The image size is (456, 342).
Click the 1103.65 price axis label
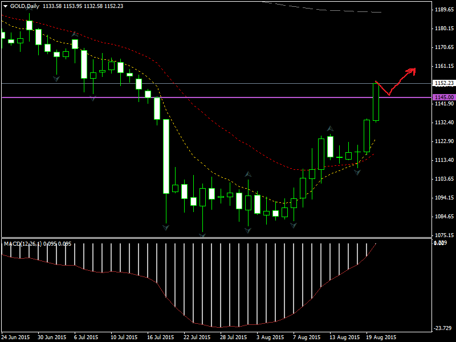click(444, 178)
